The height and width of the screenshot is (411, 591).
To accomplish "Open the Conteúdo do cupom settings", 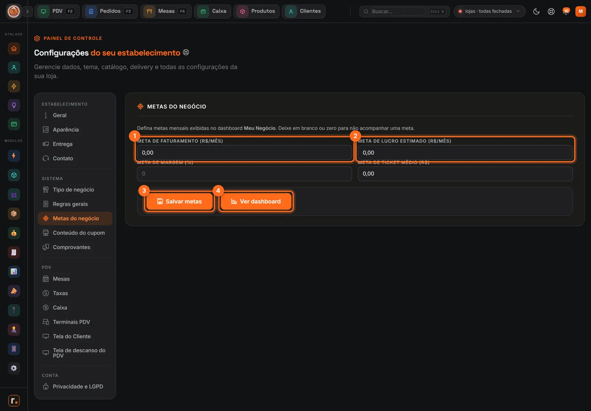I will click(75, 233).
